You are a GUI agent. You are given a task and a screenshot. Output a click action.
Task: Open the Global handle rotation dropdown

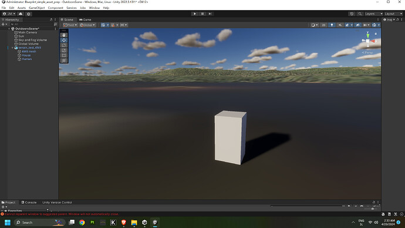[x=87, y=25]
